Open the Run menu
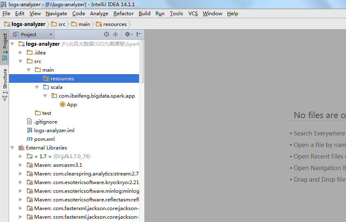Screen dimensions: 346x222 click(x=160, y=14)
